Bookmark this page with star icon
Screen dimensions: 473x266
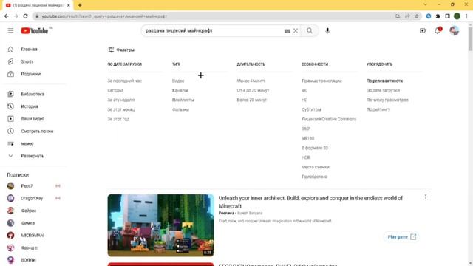(417, 16)
